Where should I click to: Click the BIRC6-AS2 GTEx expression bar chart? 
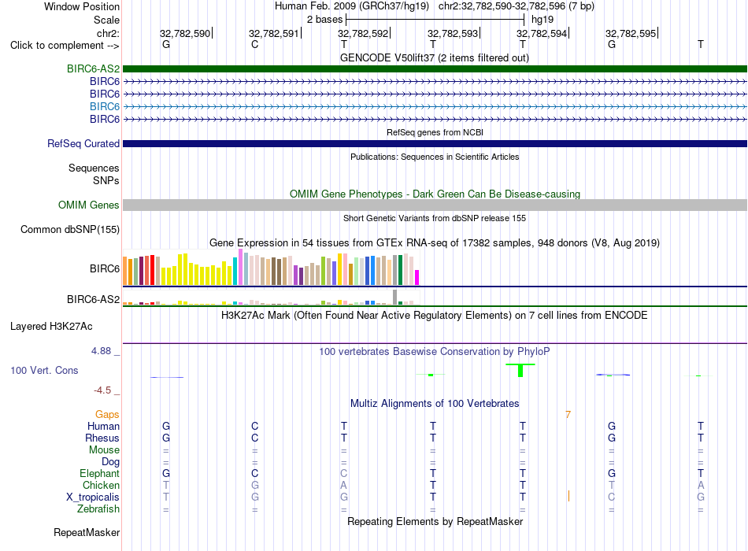(x=271, y=298)
